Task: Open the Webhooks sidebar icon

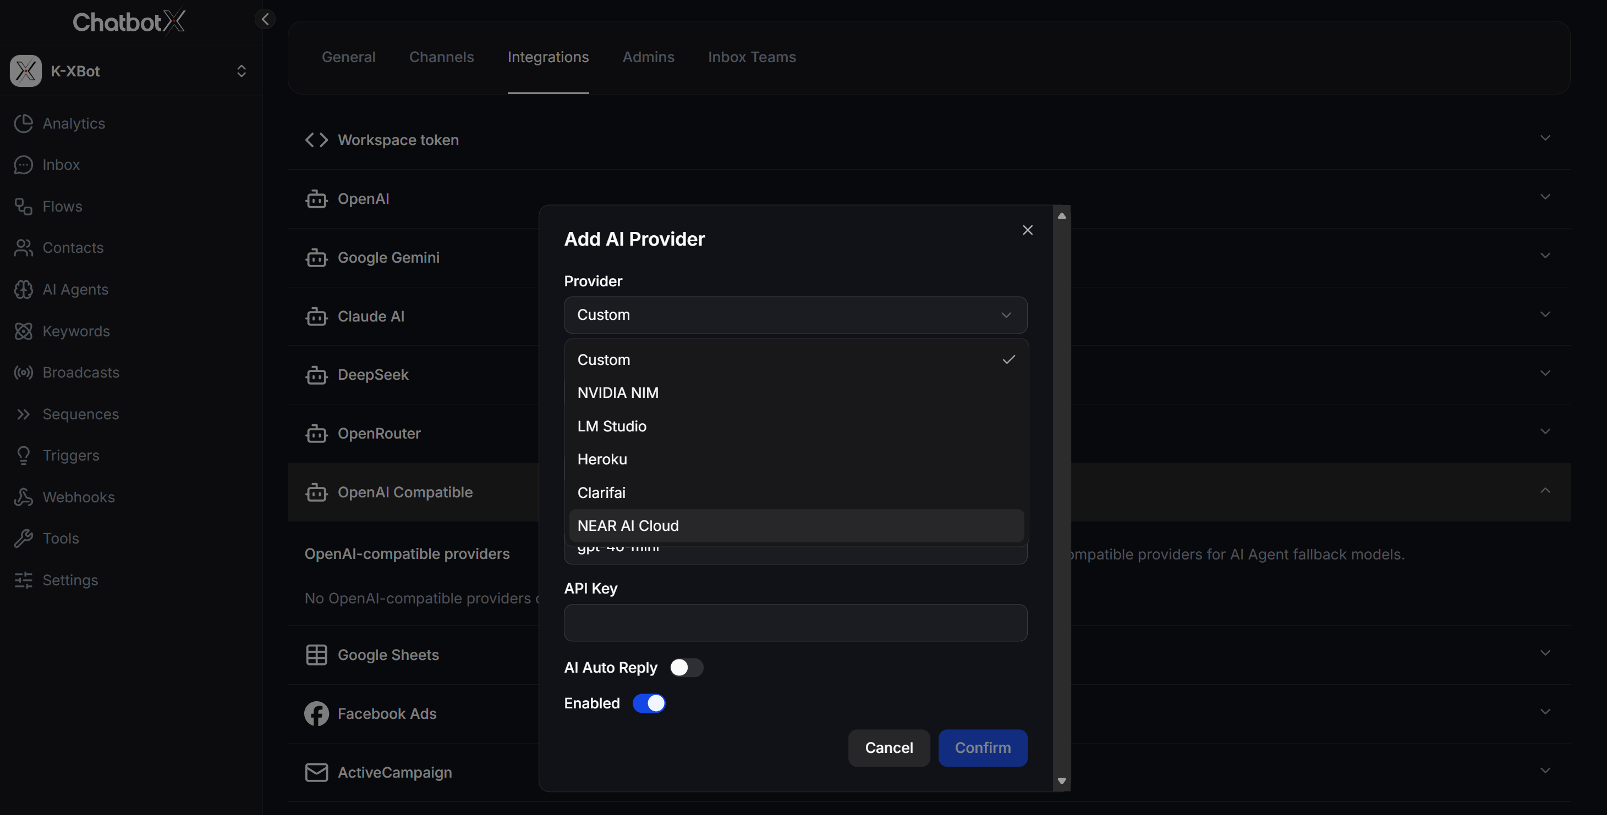Action: click(23, 497)
